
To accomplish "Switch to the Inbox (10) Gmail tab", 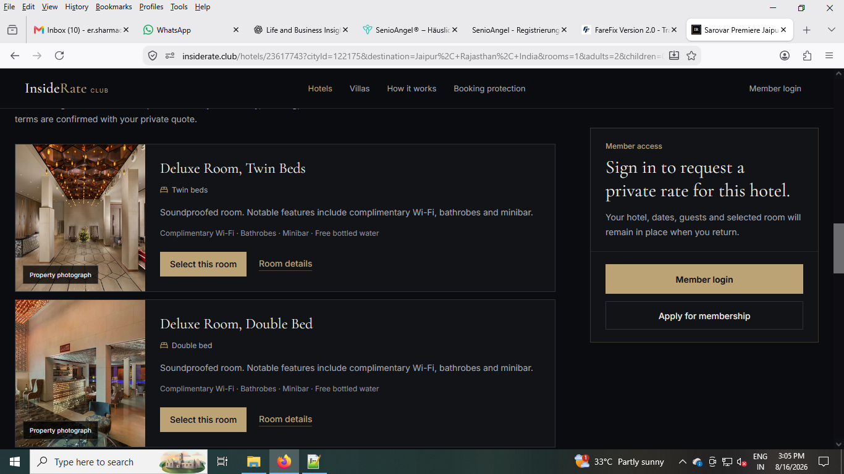I will tap(81, 30).
